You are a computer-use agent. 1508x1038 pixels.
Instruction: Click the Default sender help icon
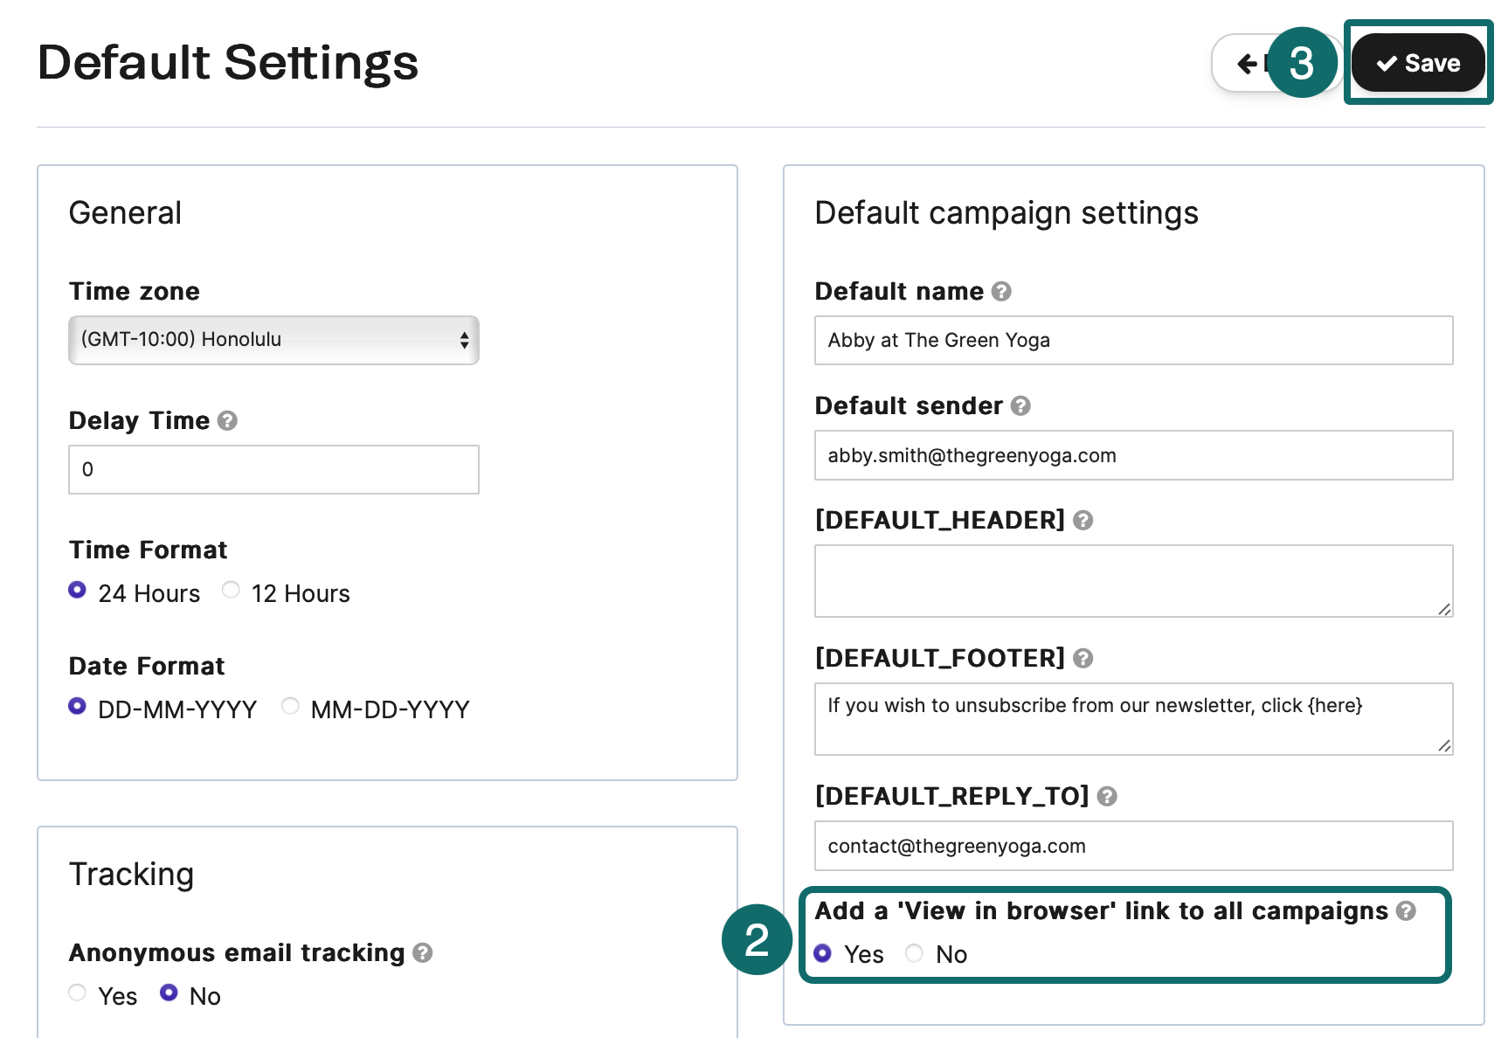point(1020,405)
